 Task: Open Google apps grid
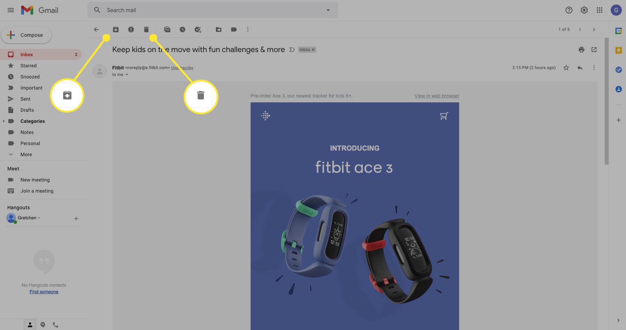pyautogui.click(x=600, y=10)
